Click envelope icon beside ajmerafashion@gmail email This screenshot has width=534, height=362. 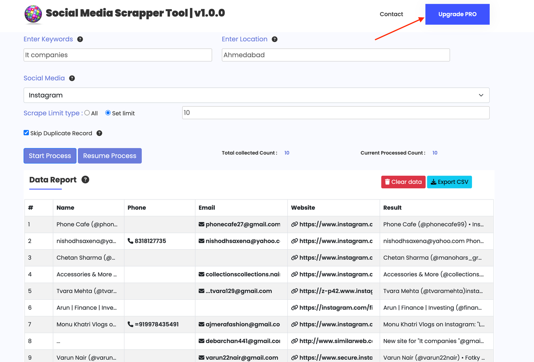click(x=202, y=324)
